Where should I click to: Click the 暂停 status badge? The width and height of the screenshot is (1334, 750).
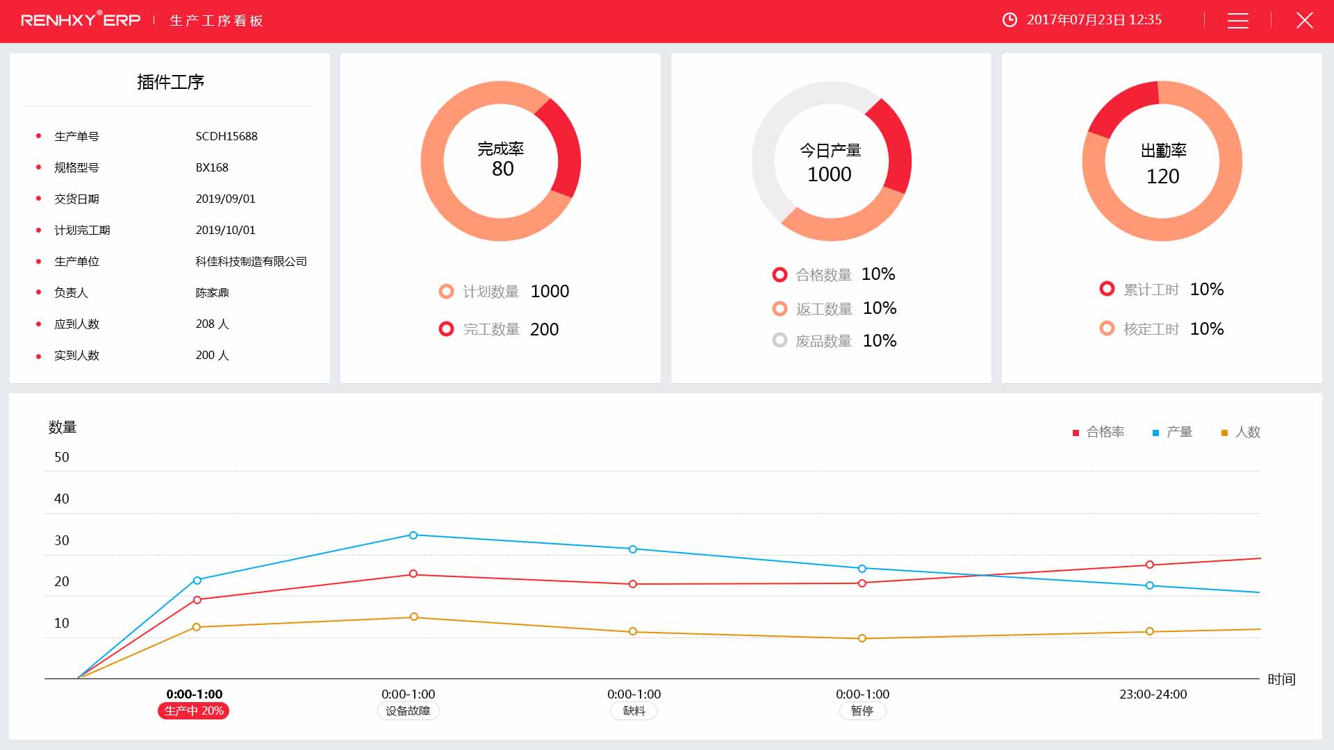pyautogui.click(x=862, y=710)
